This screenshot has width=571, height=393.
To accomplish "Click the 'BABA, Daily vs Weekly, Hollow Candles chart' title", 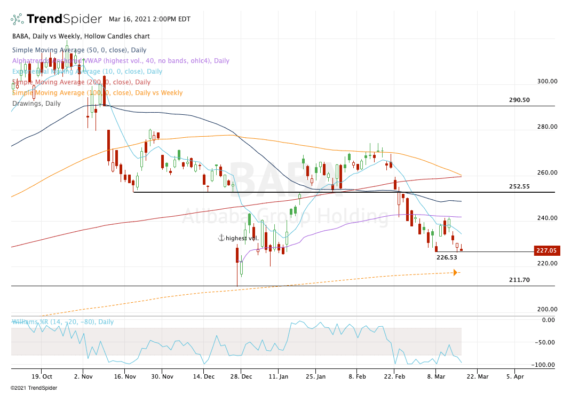I will point(81,36).
